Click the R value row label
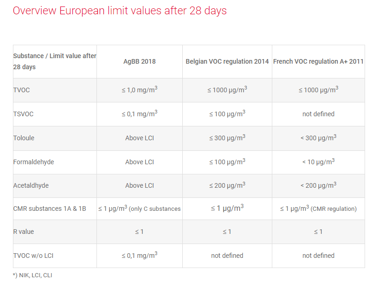The image size is (384, 286). [24, 232]
